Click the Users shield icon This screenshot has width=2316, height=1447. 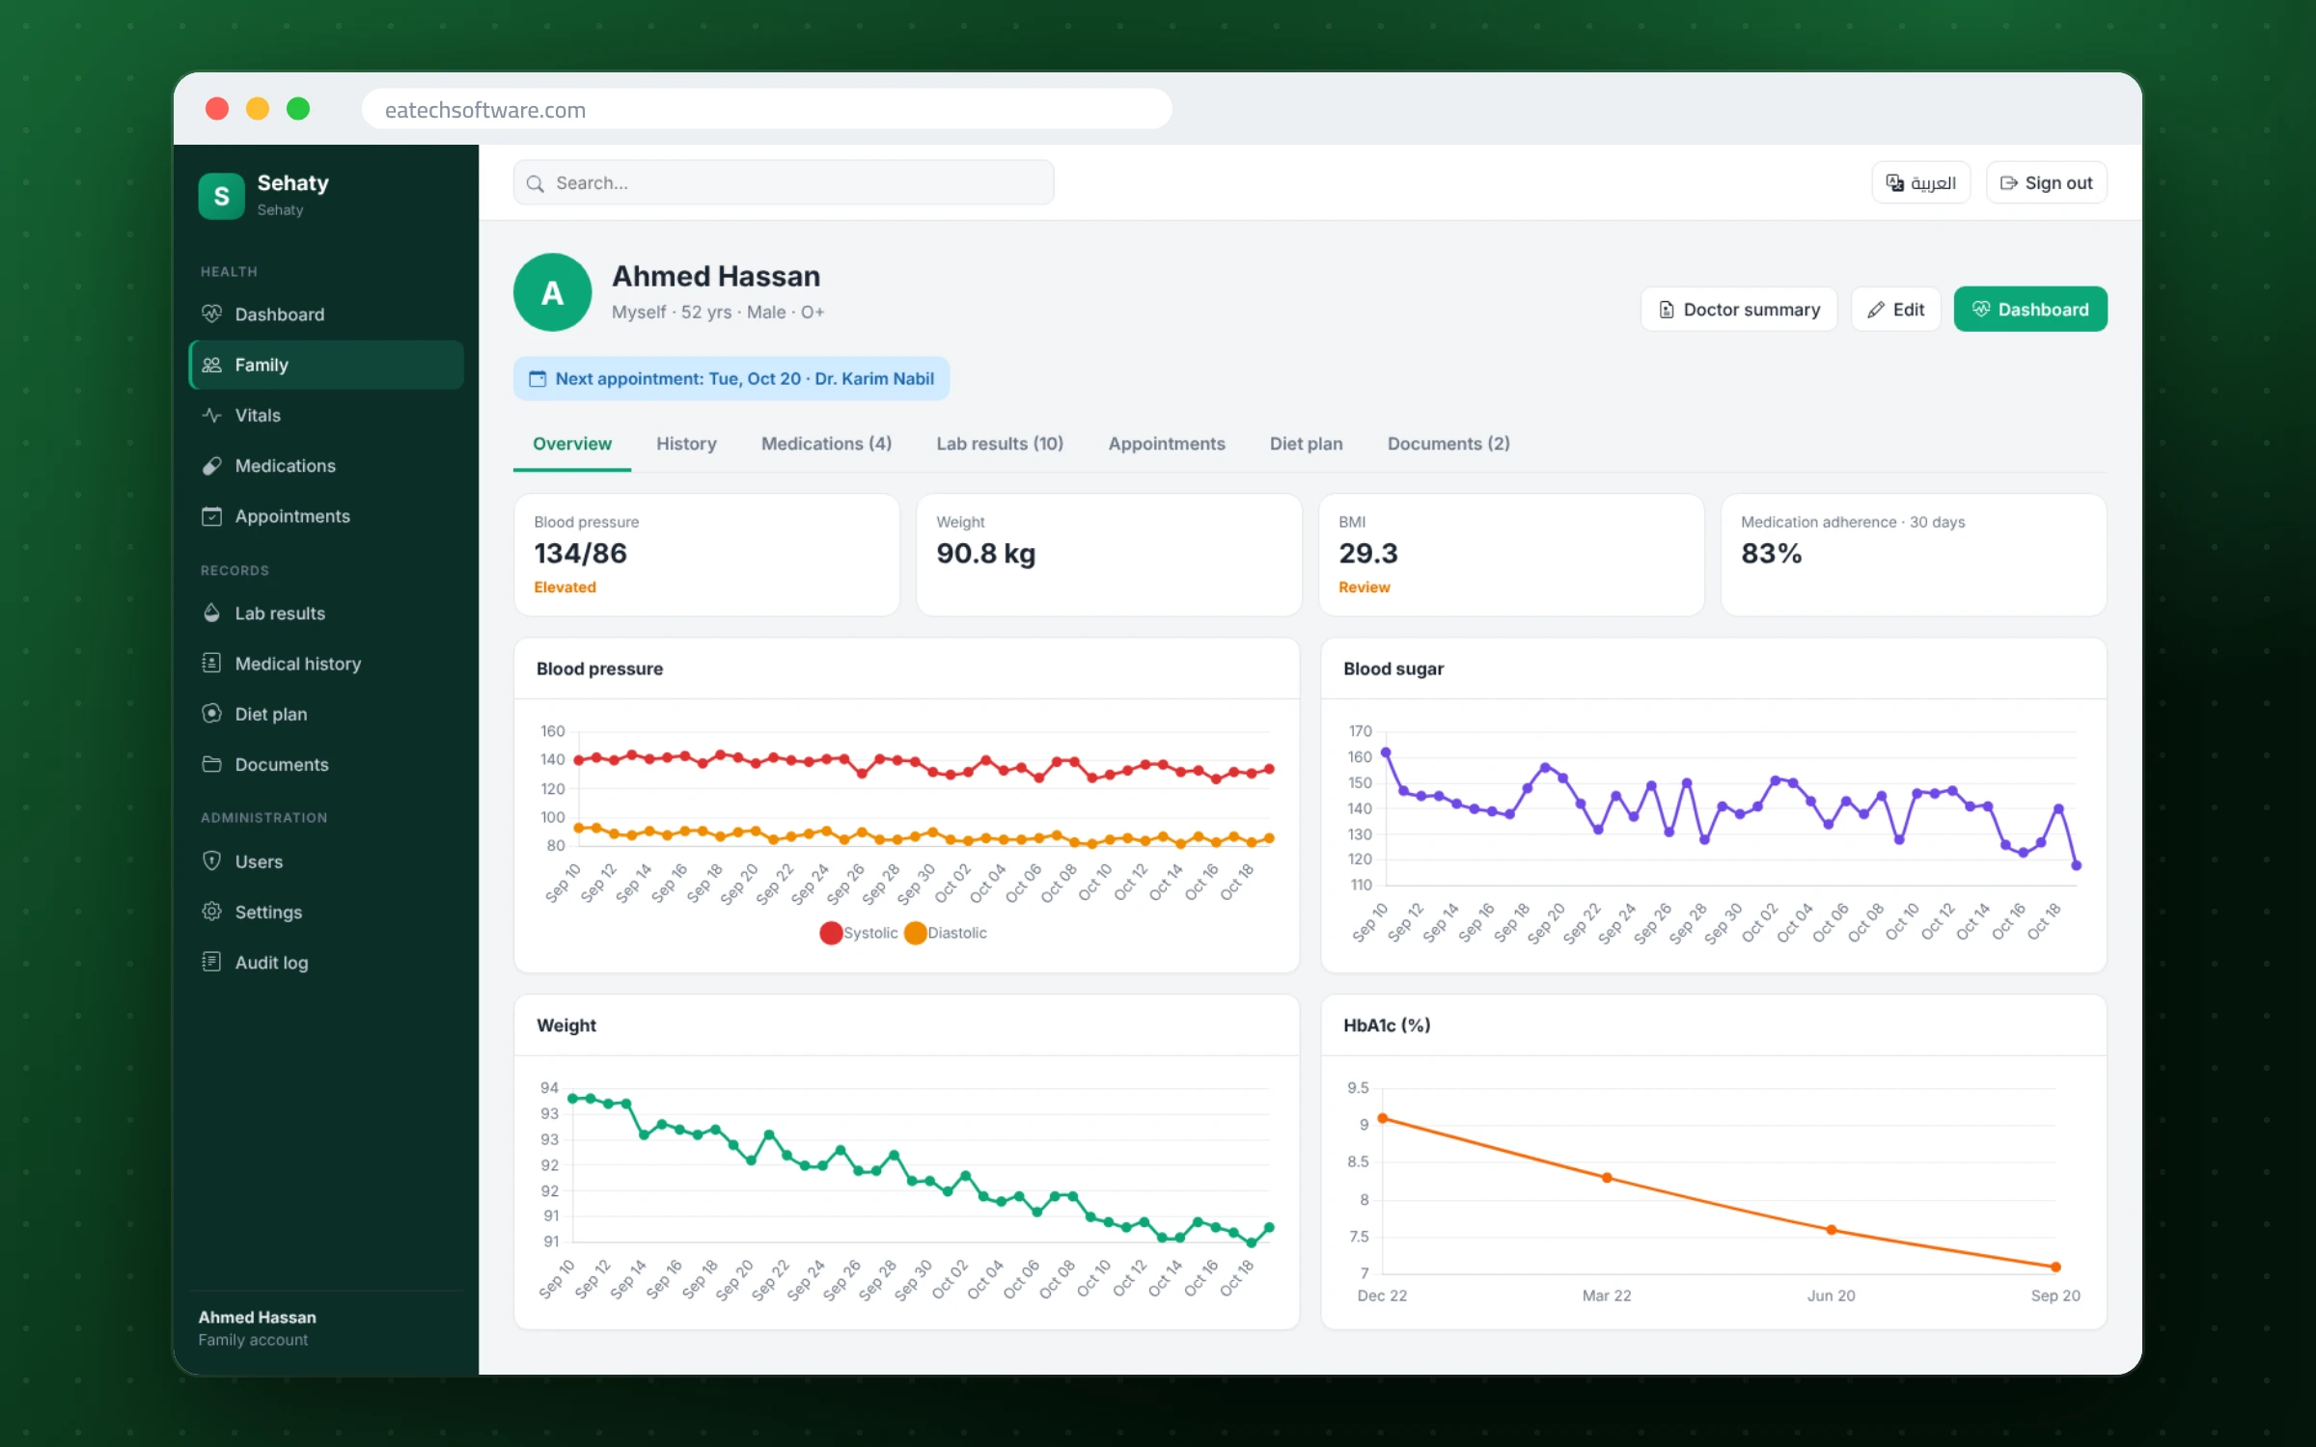(211, 860)
